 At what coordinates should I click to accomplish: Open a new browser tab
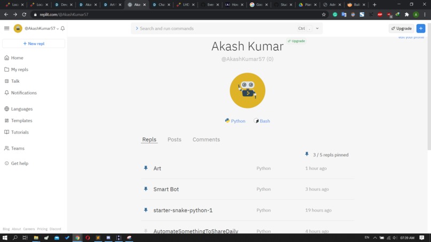point(374,5)
